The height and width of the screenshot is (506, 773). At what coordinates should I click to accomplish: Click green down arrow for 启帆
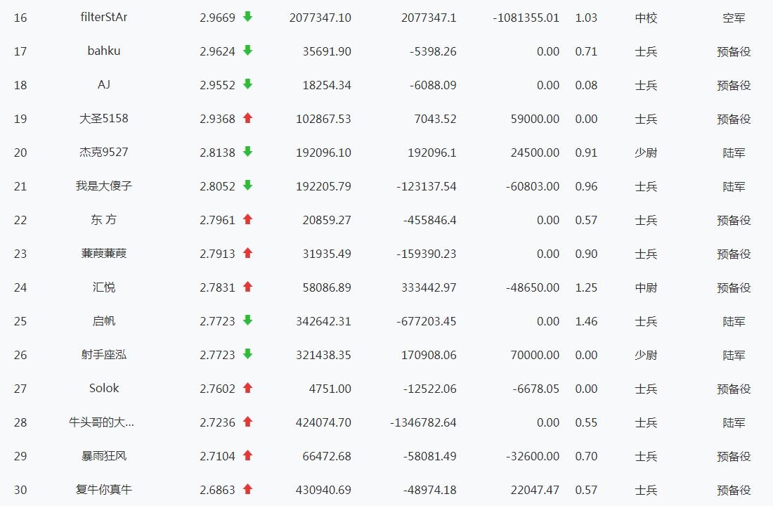(x=247, y=320)
